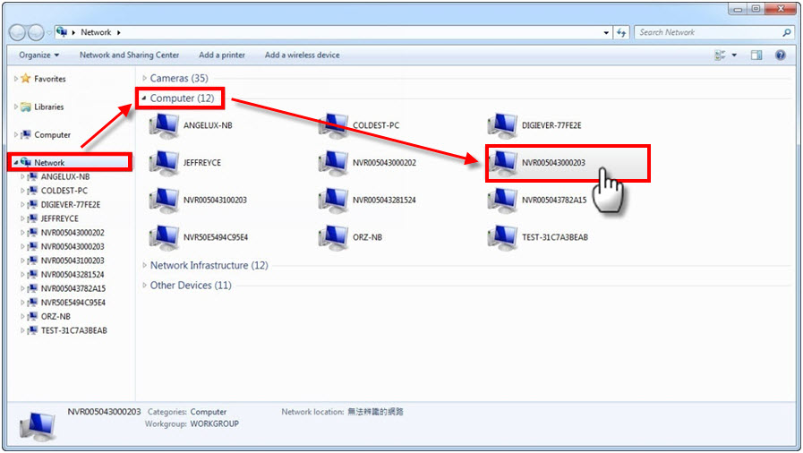Screen dimensions: 803x453
Task: Select the JEFFREYCE computer icon
Action: (165, 163)
